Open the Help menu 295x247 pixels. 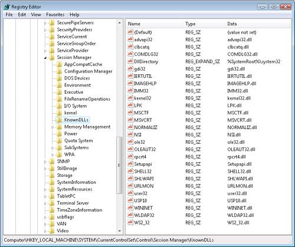(74, 15)
